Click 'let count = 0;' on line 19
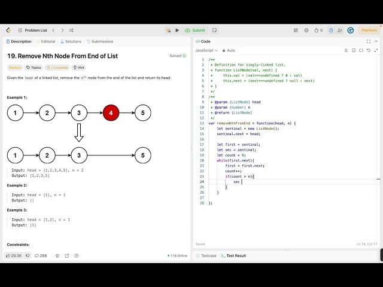The width and height of the screenshot is (383, 287). 232,155
